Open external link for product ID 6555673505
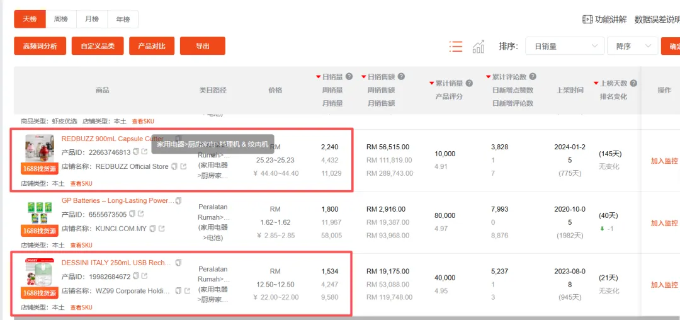The width and height of the screenshot is (680, 320). click(x=141, y=214)
